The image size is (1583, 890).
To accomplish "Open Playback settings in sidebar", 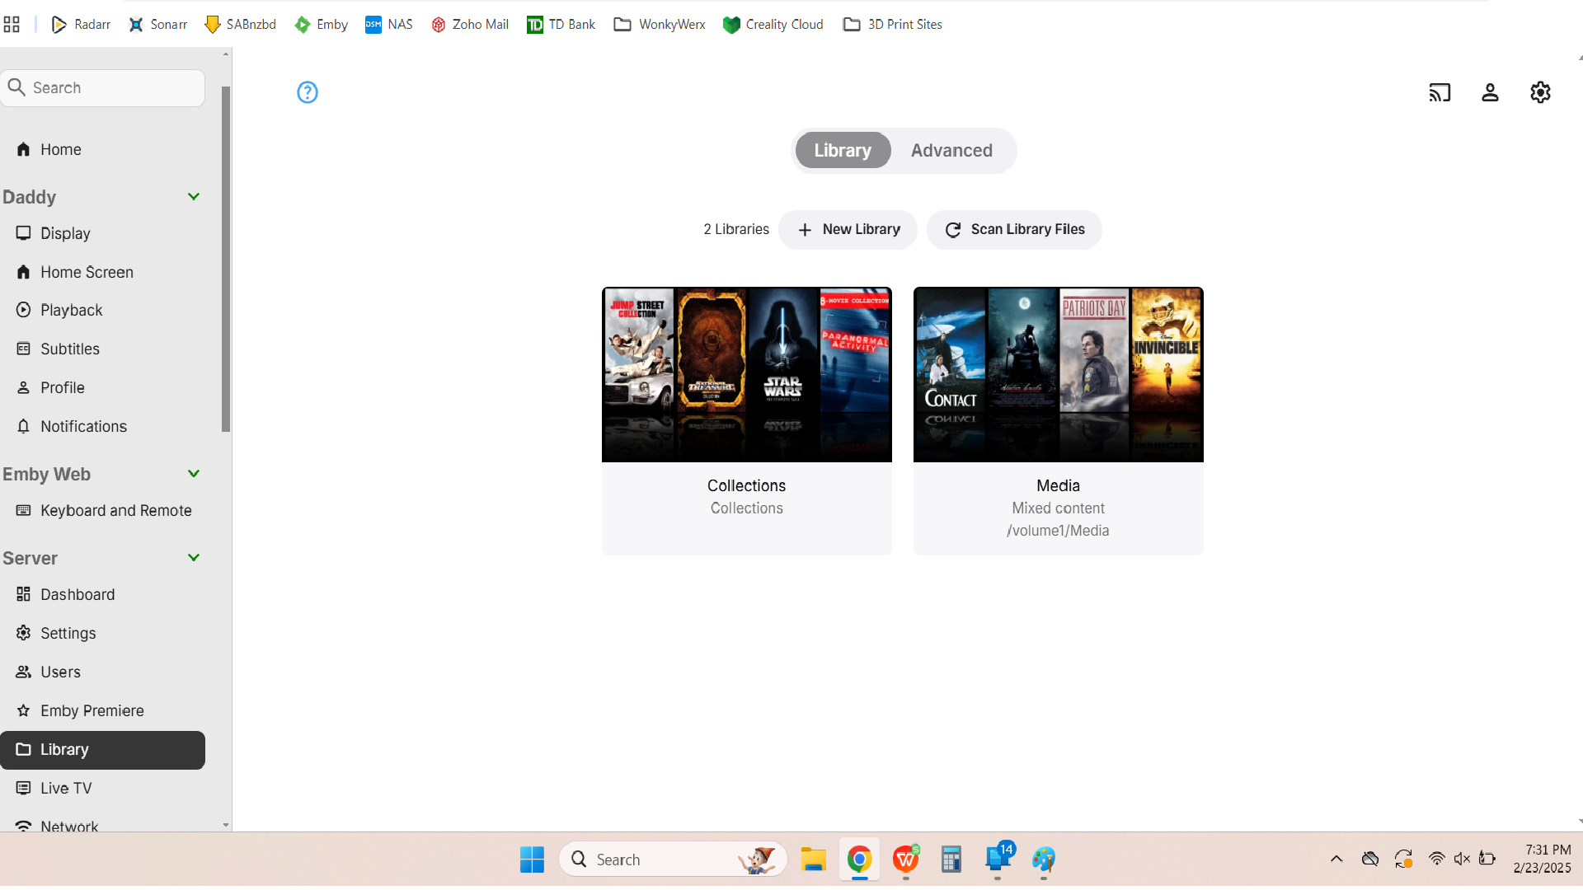I will click(71, 310).
